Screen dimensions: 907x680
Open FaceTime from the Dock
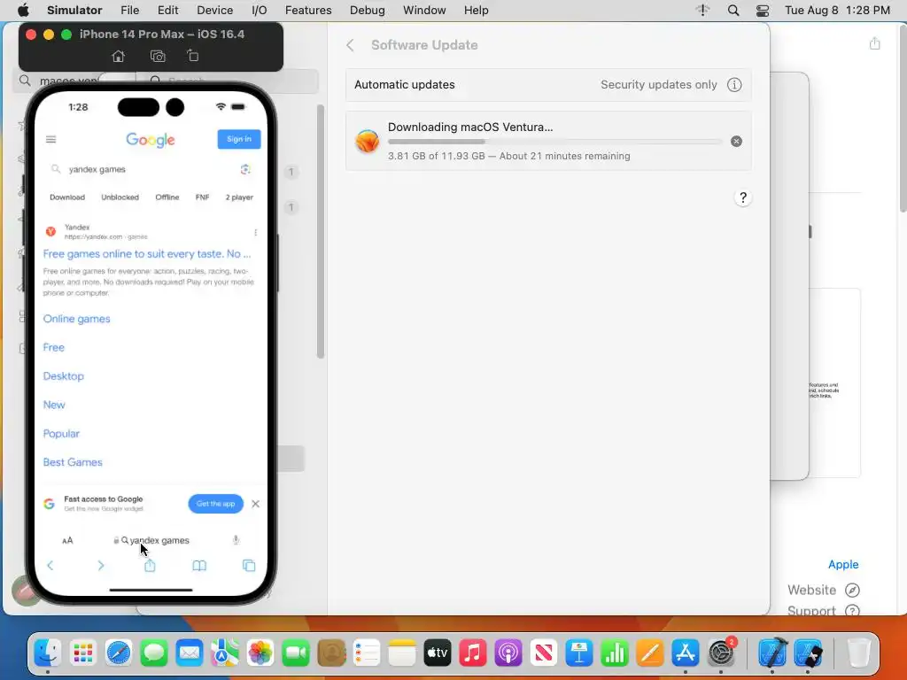tap(296, 653)
